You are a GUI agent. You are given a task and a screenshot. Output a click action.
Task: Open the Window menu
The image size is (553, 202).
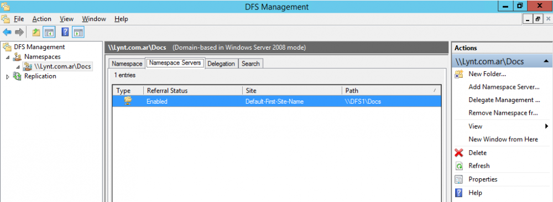94,19
